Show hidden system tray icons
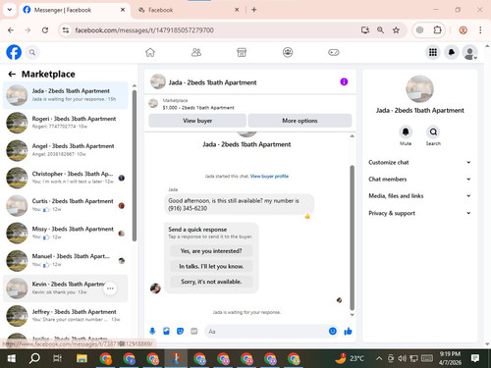The height and width of the screenshot is (368, 491). tap(379, 358)
